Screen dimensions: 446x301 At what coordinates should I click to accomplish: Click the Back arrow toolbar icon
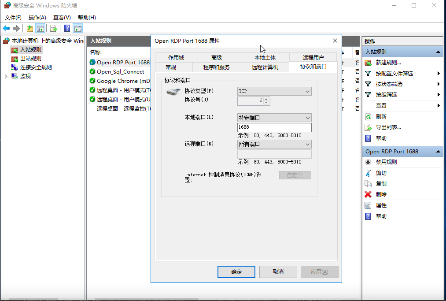[6, 28]
